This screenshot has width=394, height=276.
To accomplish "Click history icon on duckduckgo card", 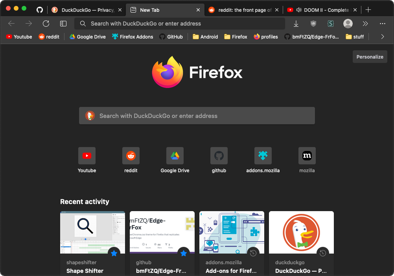I will tap(323, 253).
